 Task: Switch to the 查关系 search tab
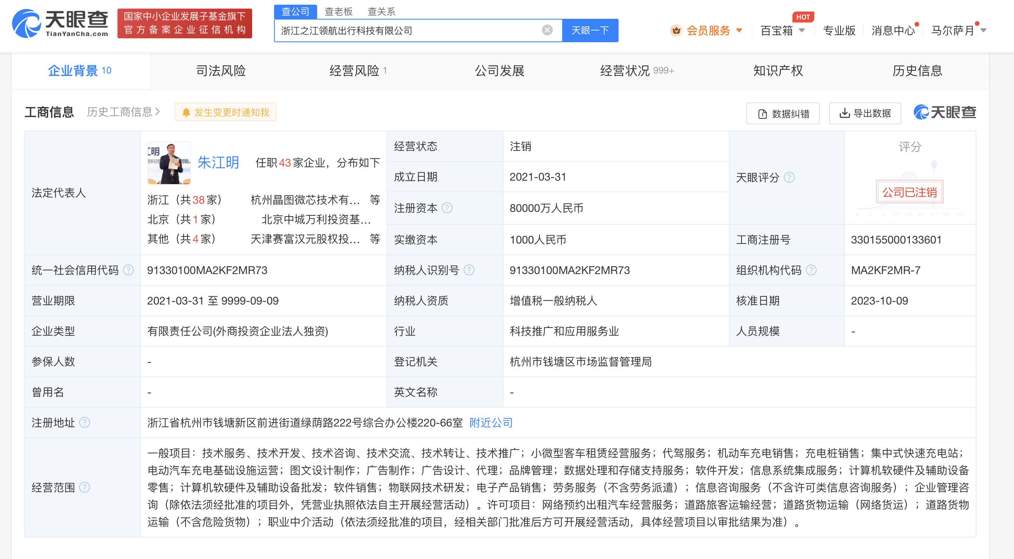pos(381,11)
